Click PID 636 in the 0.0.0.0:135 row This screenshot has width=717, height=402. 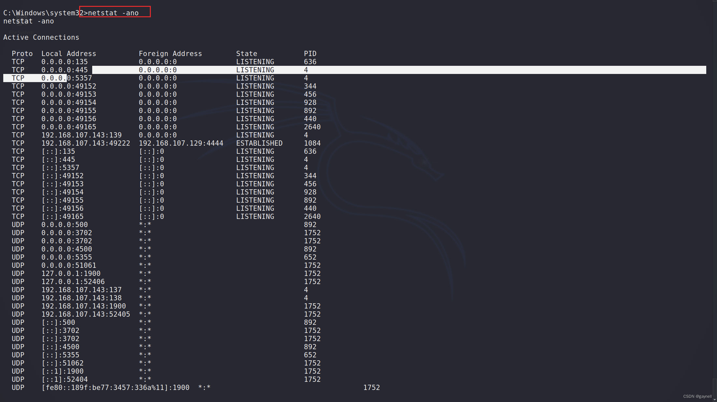click(310, 62)
